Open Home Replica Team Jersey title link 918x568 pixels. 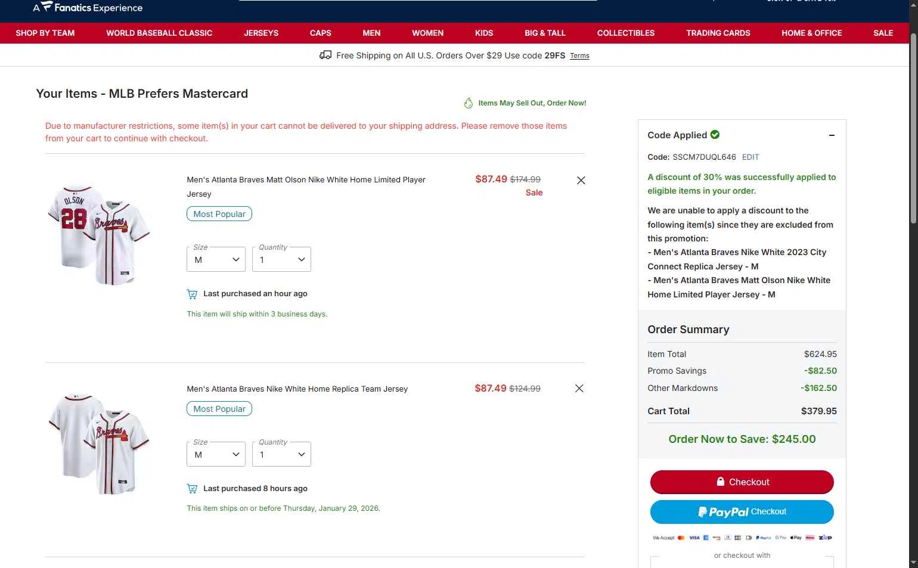297,389
